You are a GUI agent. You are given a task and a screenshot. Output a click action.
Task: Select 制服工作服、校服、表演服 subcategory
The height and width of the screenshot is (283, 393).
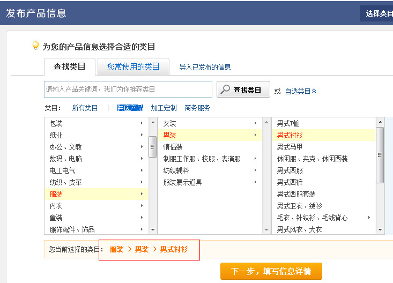click(x=210, y=159)
